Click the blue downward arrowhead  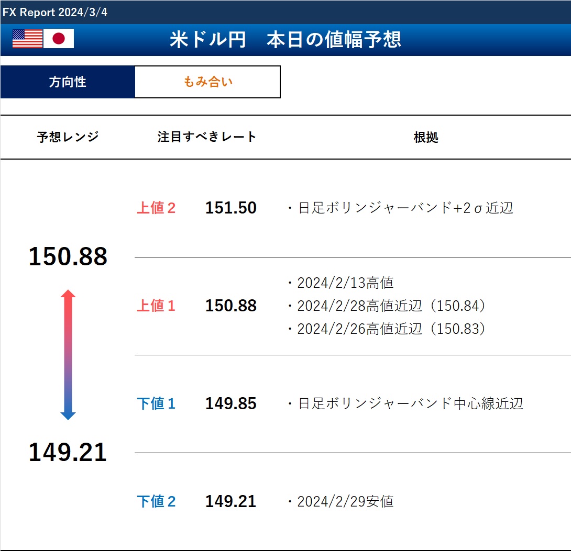coord(68,415)
